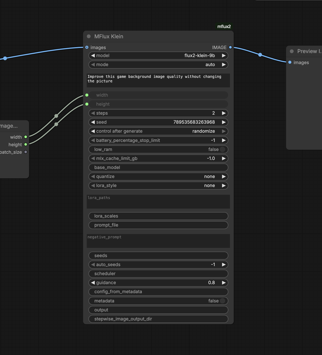Click the height input socket on MFlux Klein
Image resolution: width=322 pixels, height=355 pixels.
[x=87, y=104]
